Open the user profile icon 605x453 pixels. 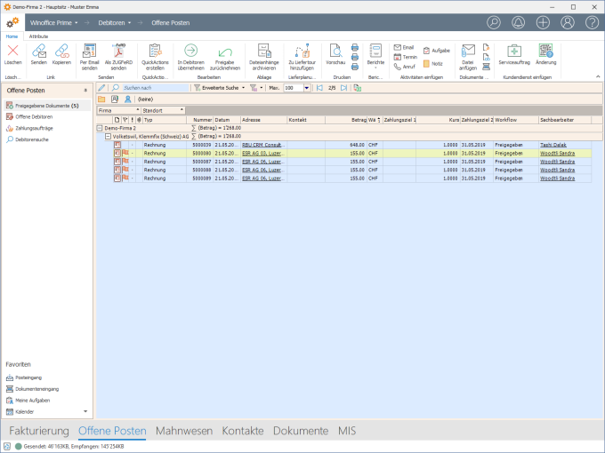[568, 22]
